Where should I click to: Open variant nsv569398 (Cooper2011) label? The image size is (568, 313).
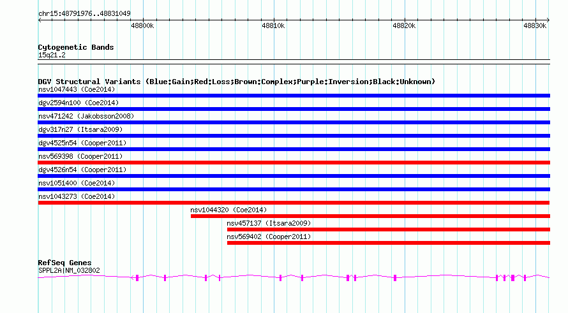(80, 156)
